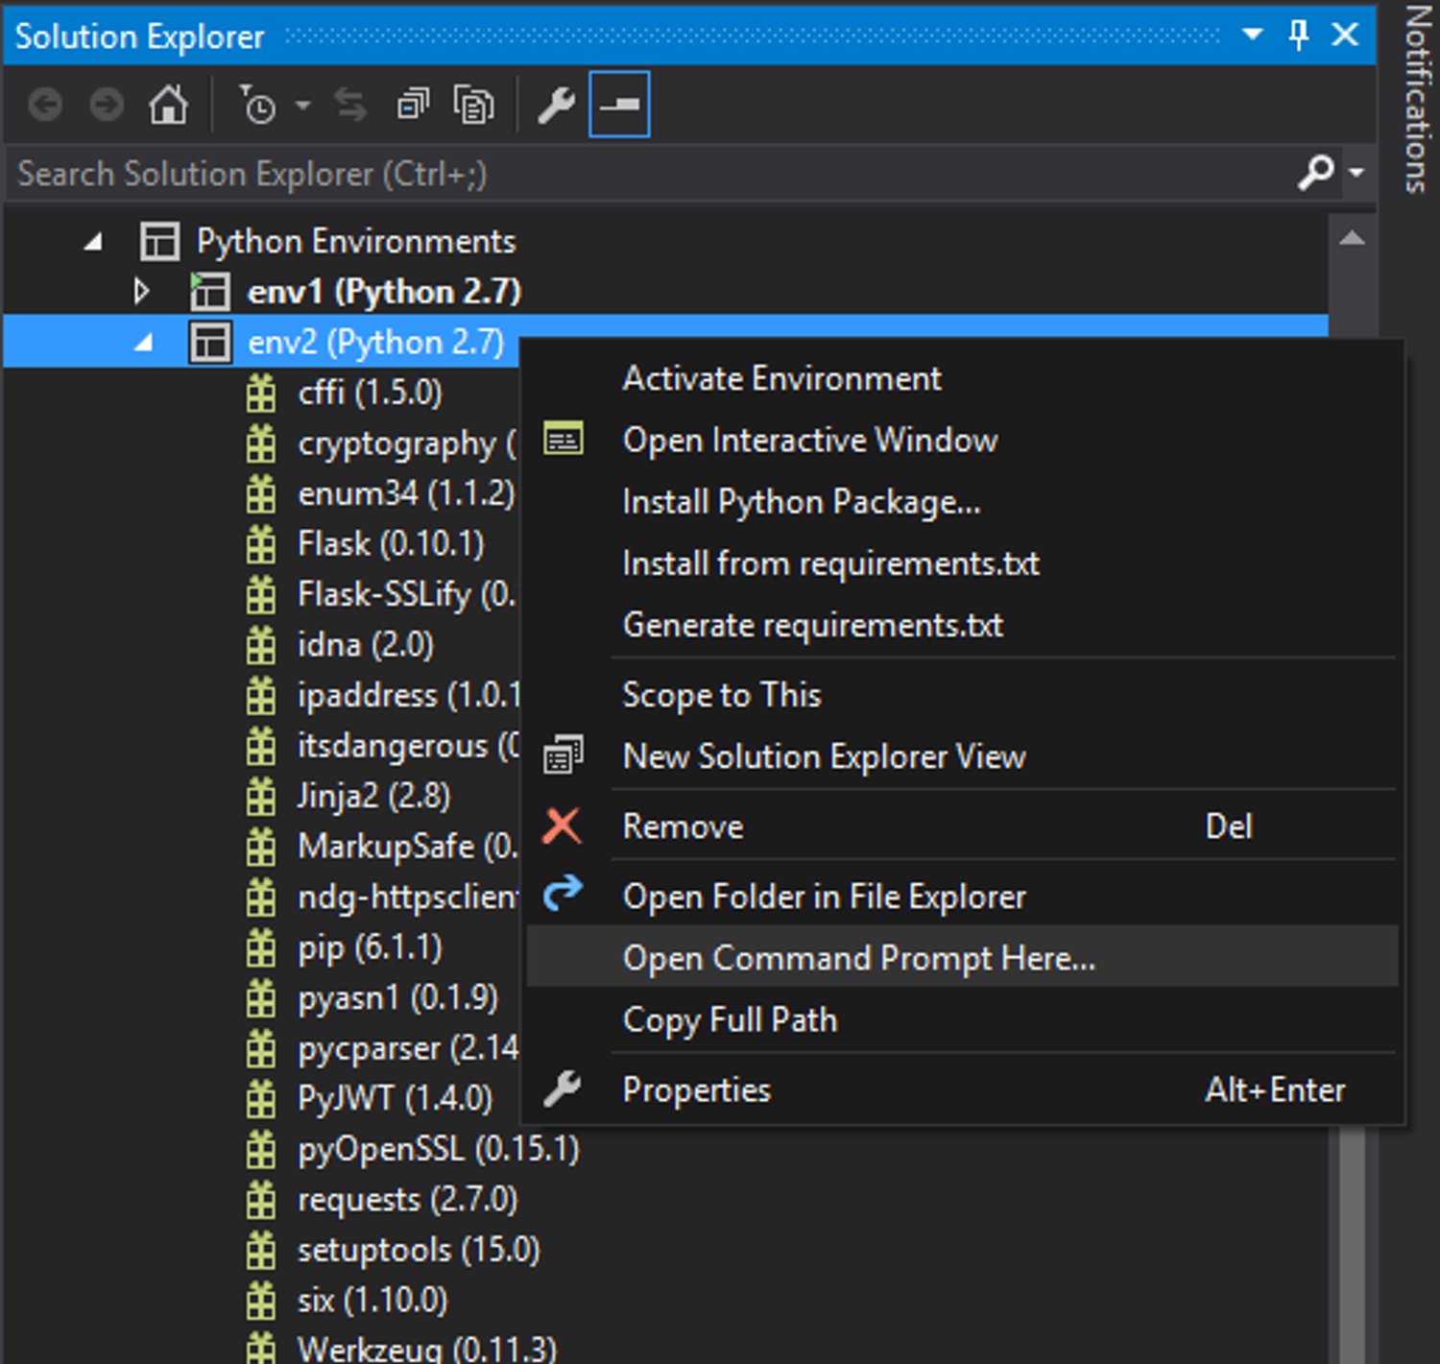Toggle the Preview Selected Items icon
The width and height of the screenshot is (1440, 1364).
(x=619, y=104)
